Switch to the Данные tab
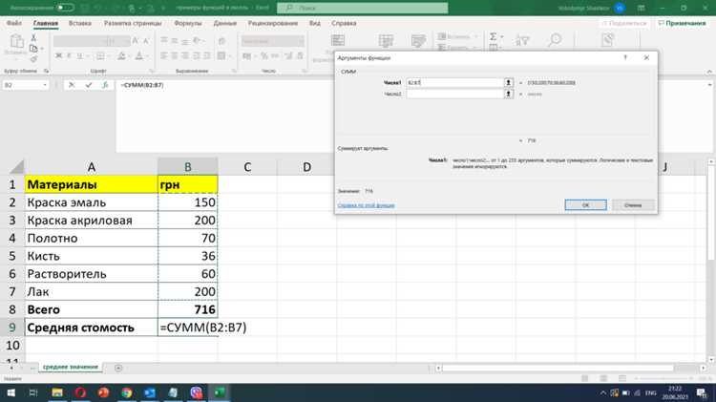Screen dimensions: 716x402 point(224,23)
